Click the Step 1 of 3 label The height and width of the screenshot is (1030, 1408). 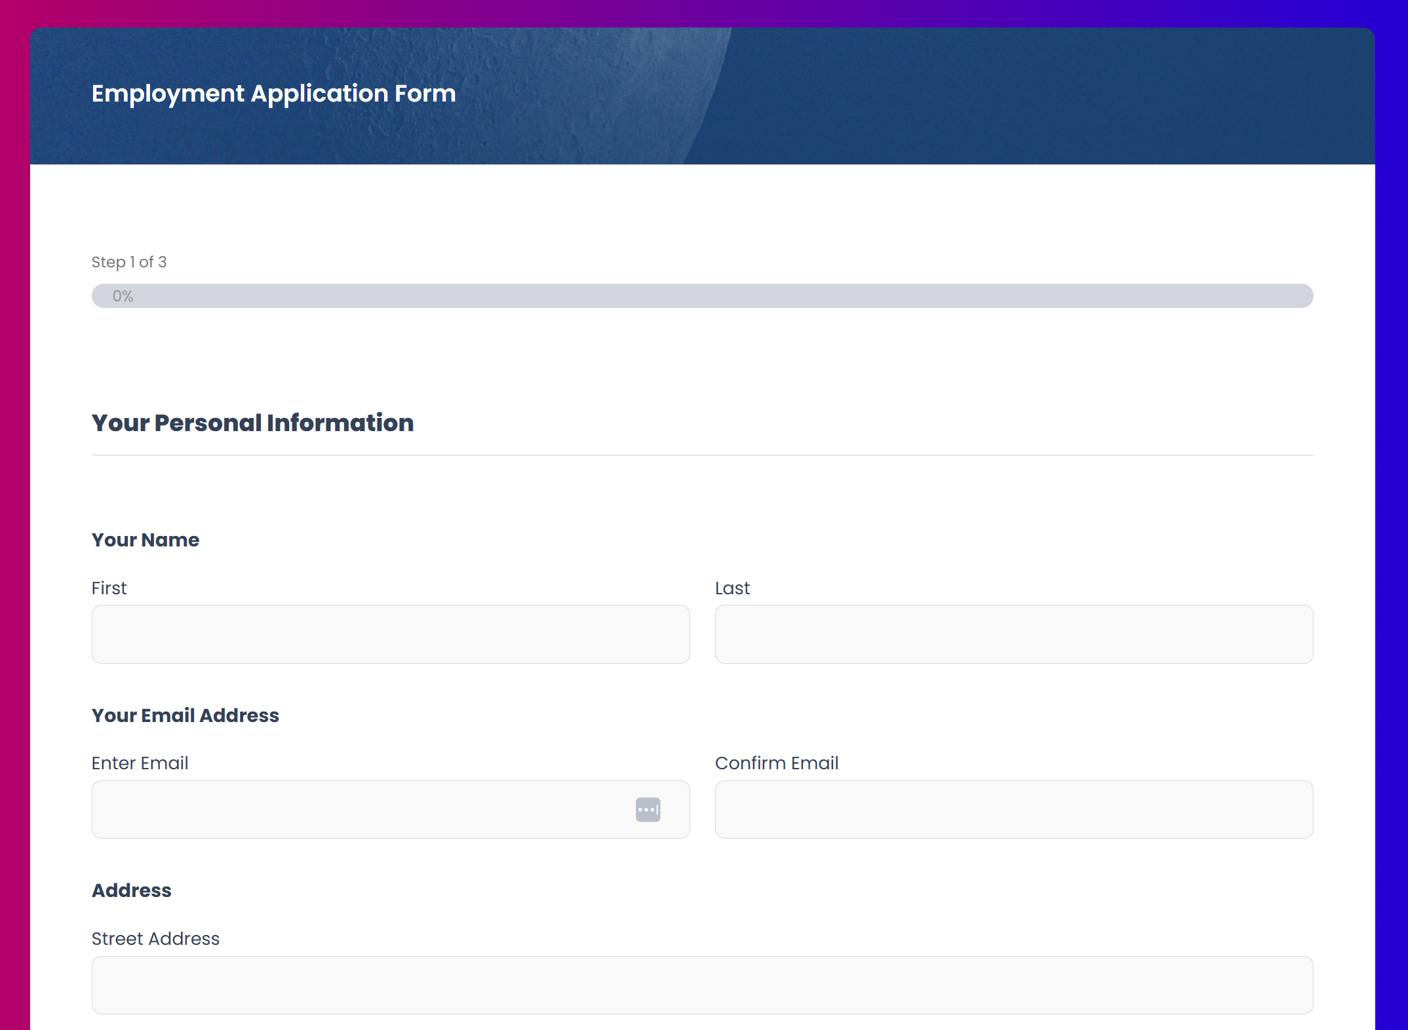[128, 261]
